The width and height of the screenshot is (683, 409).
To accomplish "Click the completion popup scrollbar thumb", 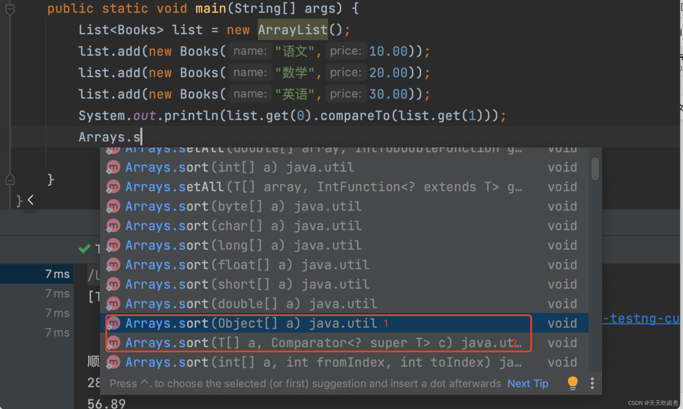I will [595, 169].
